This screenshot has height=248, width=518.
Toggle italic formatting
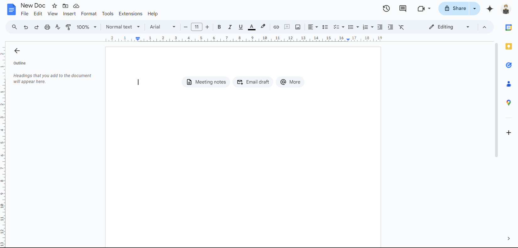click(230, 27)
